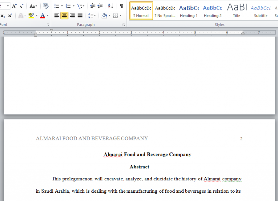
Task: Apply superscript formatting
Action: pos(10,16)
